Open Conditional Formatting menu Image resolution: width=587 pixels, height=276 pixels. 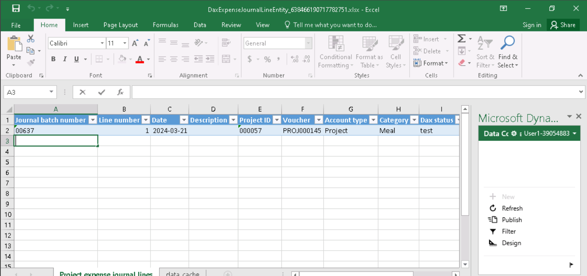(x=335, y=52)
